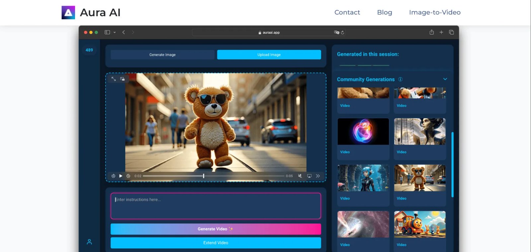Viewport: 531px width, 252px height.
Task: Click Community Generations info icon
Action: 400,79
